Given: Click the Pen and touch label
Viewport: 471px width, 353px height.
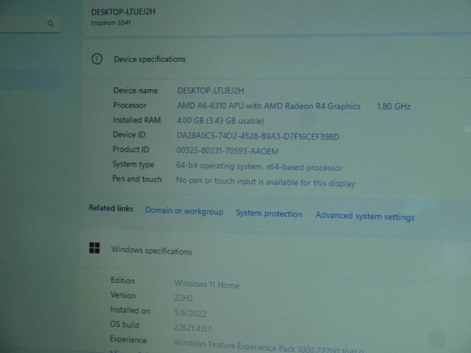Looking at the screenshot, I should (137, 179).
